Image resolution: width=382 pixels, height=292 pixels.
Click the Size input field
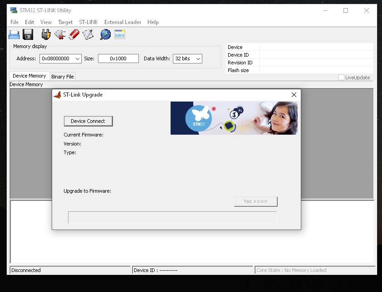pos(118,58)
